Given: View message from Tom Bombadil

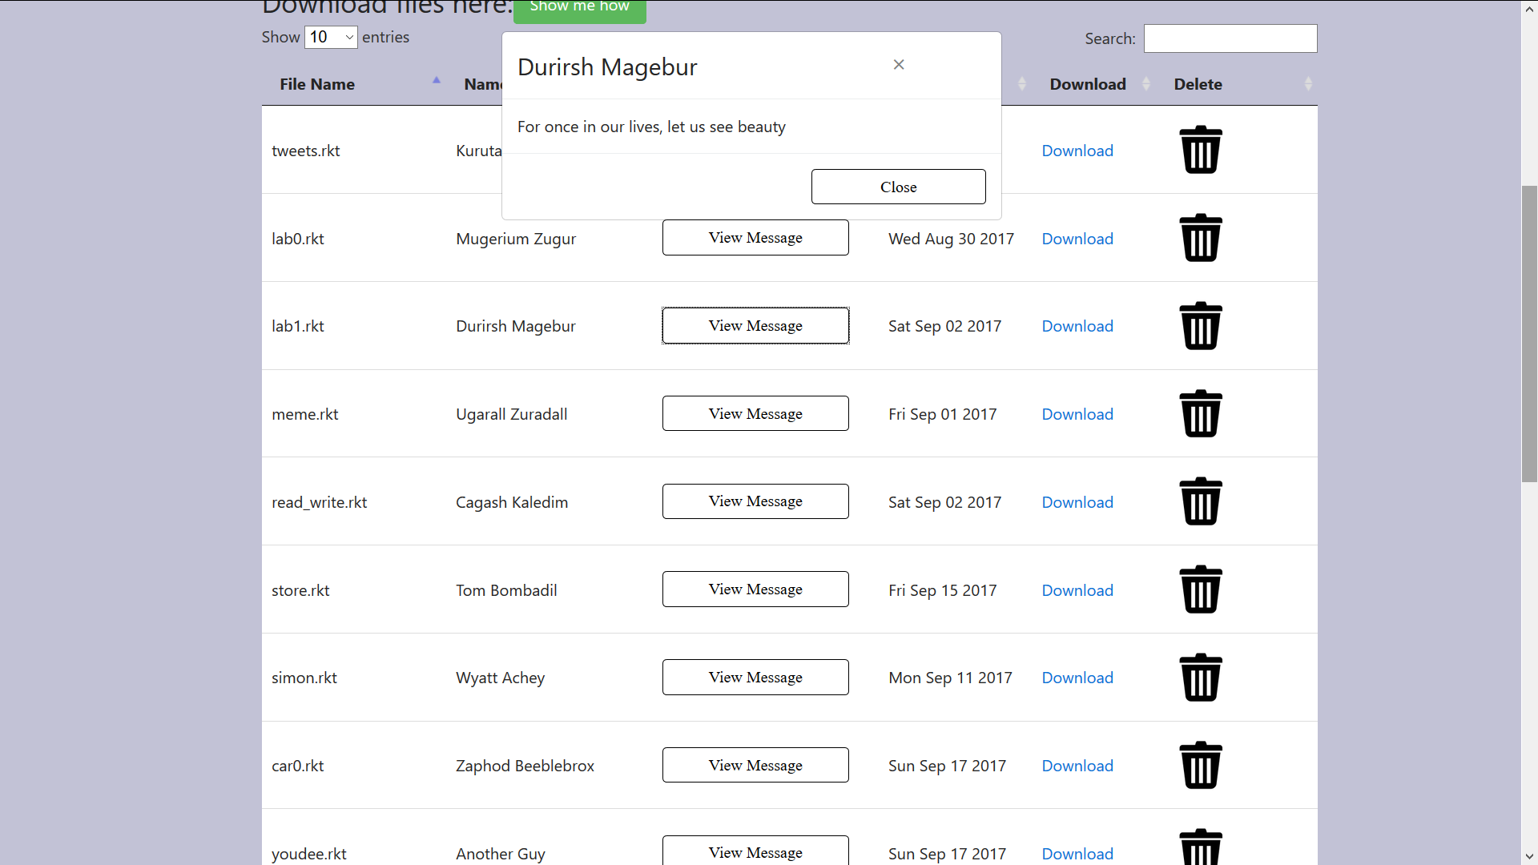Looking at the screenshot, I should (x=755, y=589).
